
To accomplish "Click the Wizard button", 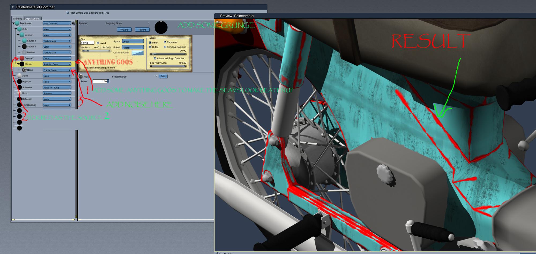I will (124, 30).
